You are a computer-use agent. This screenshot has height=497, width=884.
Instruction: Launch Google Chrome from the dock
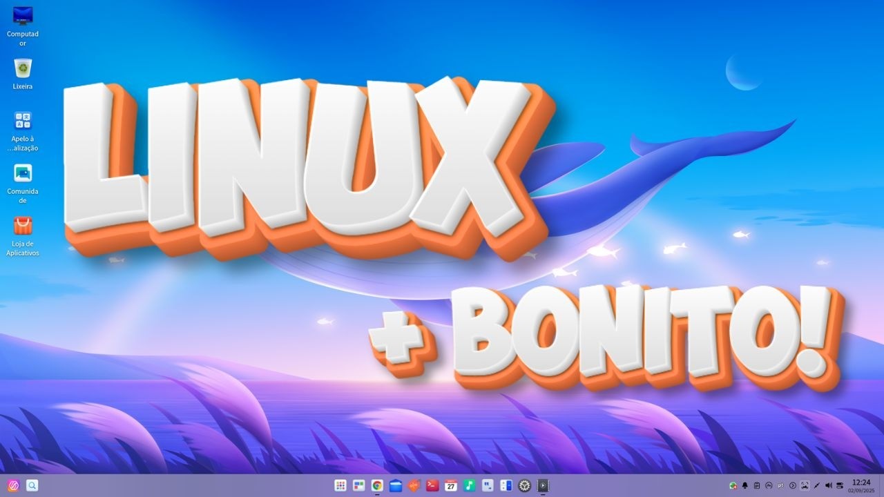(377, 485)
